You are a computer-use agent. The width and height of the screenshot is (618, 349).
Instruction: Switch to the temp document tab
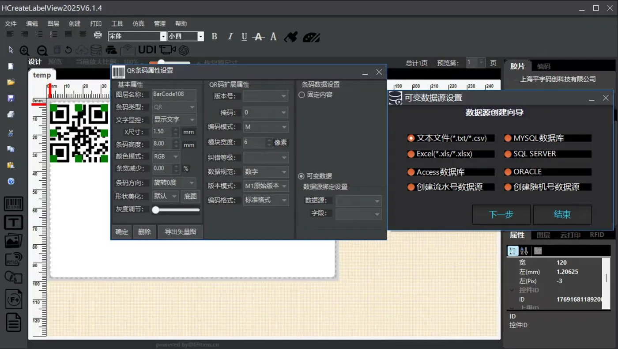tap(42, 75)
